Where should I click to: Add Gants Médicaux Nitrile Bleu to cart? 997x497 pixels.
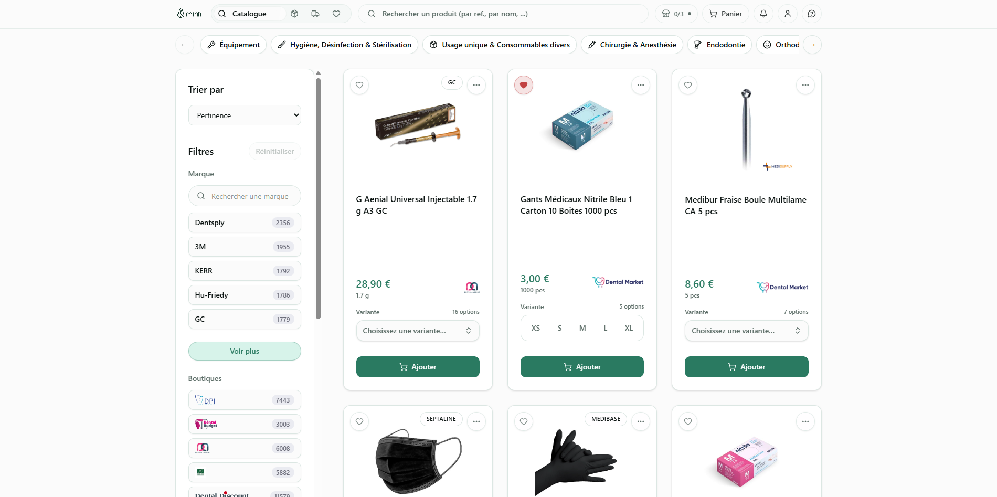[x=582, y=367]
